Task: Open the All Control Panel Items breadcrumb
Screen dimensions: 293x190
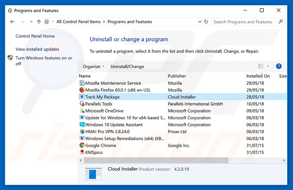Action: point(79,22)
